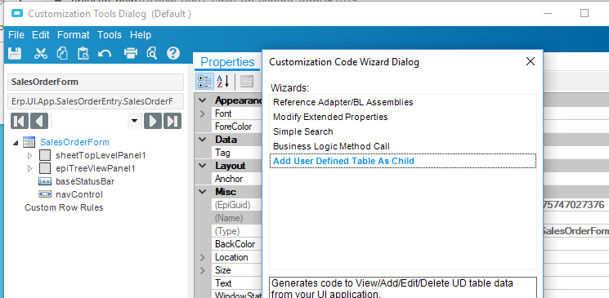Open the navigation dropdown arrow
609x298 pixels.
pyautogui.click(x=134, y=121)
